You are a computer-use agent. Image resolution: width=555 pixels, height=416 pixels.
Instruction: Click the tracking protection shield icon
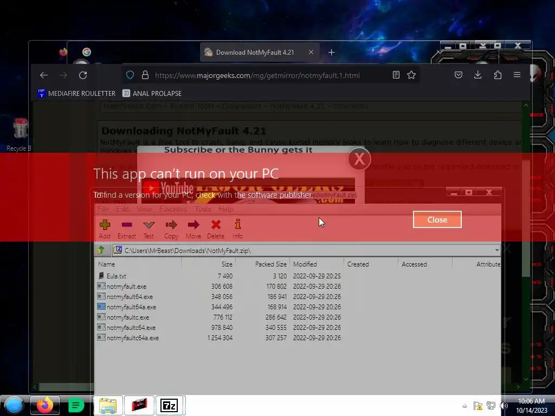(130, 75)
